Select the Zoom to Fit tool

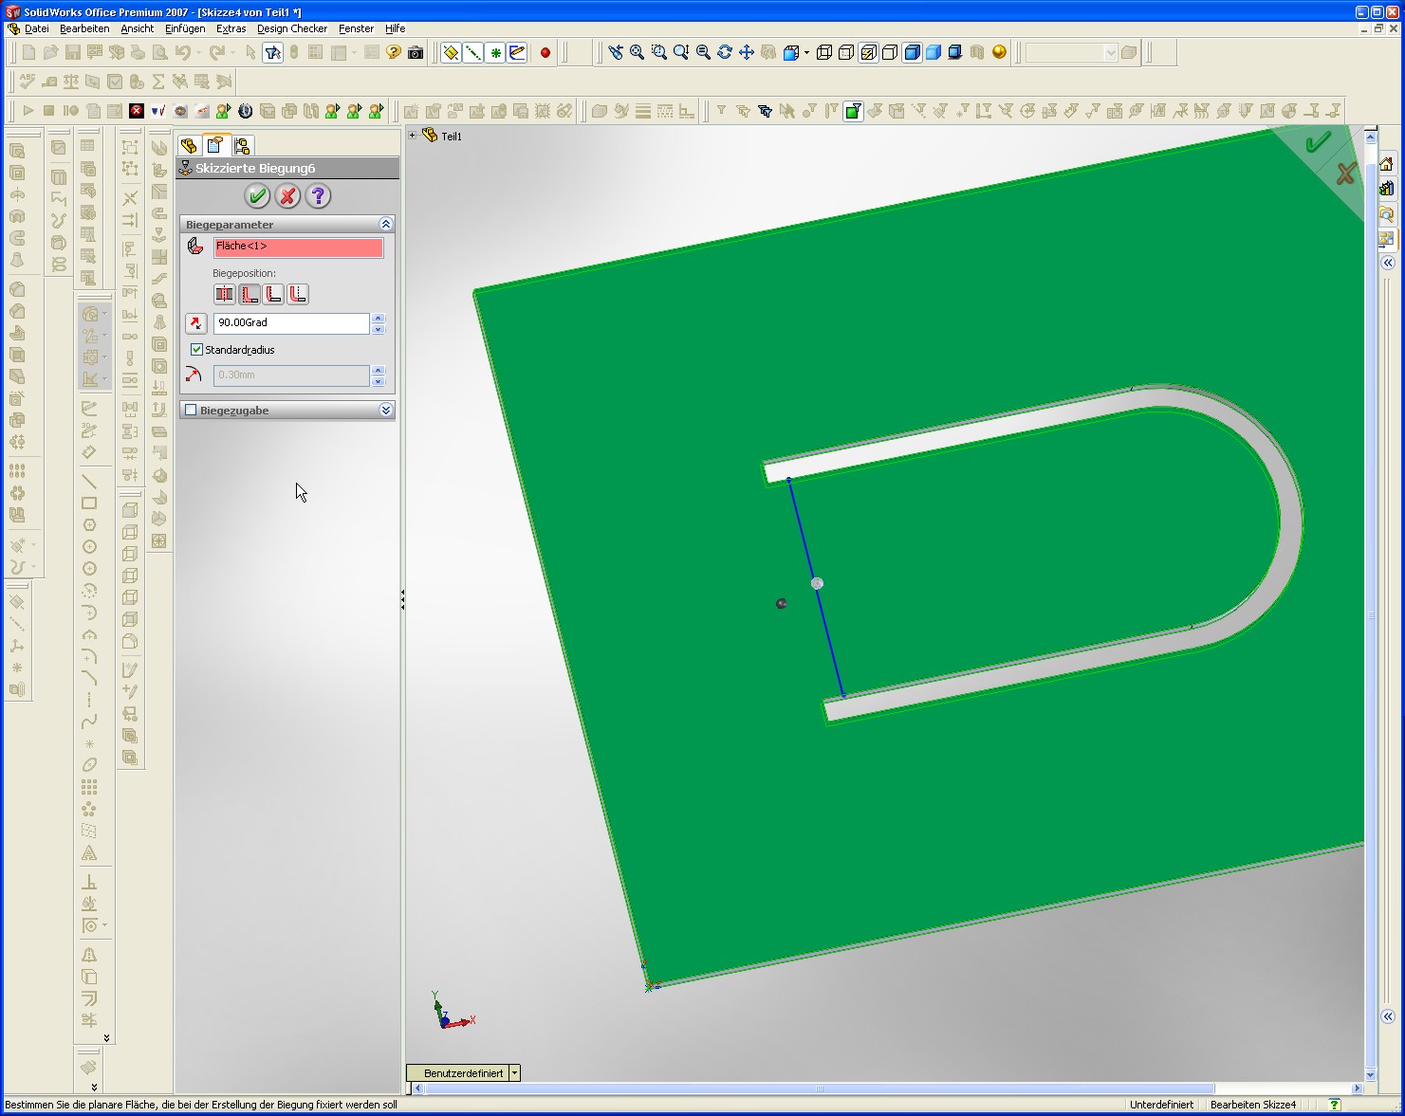coord(638,53)
